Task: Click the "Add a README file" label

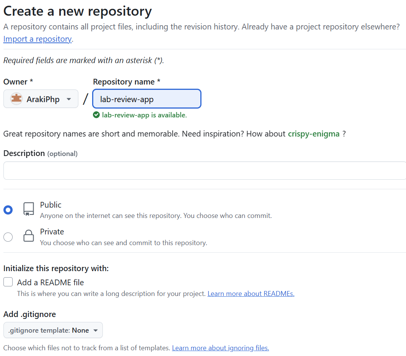Action: coord(50,283)
